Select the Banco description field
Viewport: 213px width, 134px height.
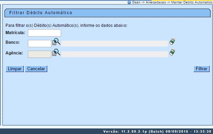click(x=114, y=44)
